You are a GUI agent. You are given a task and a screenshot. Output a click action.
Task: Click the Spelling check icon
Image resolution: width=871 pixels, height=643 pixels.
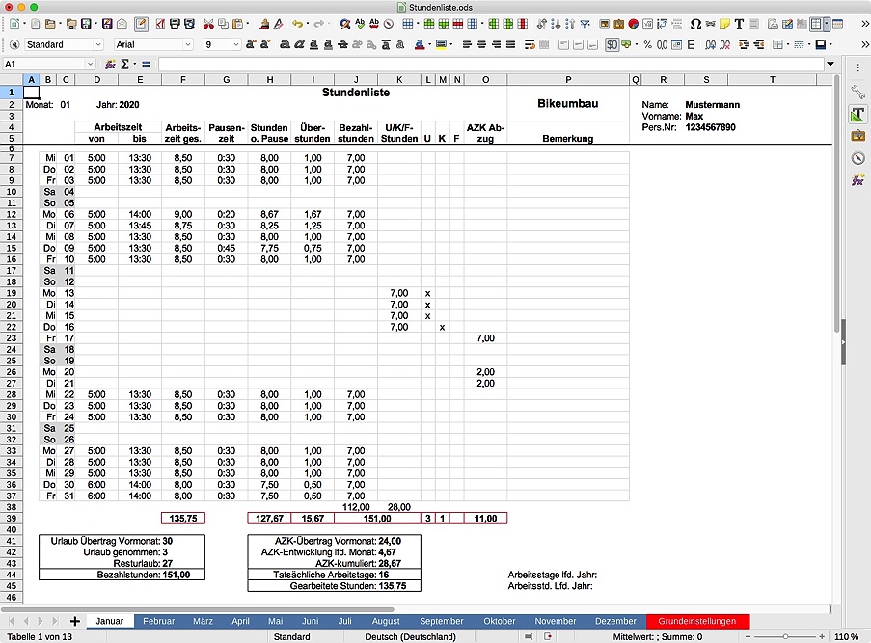(x=360, y=24)
